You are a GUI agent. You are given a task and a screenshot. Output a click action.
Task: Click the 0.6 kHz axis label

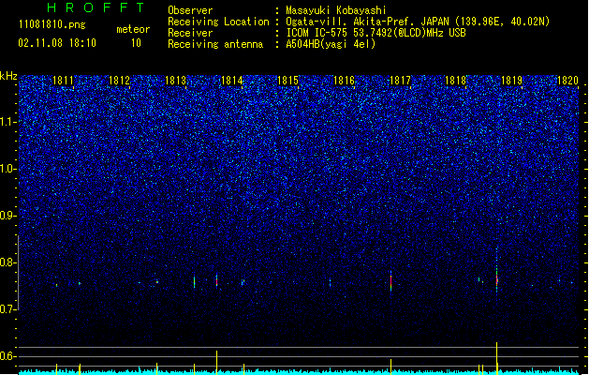click(8, 356)
